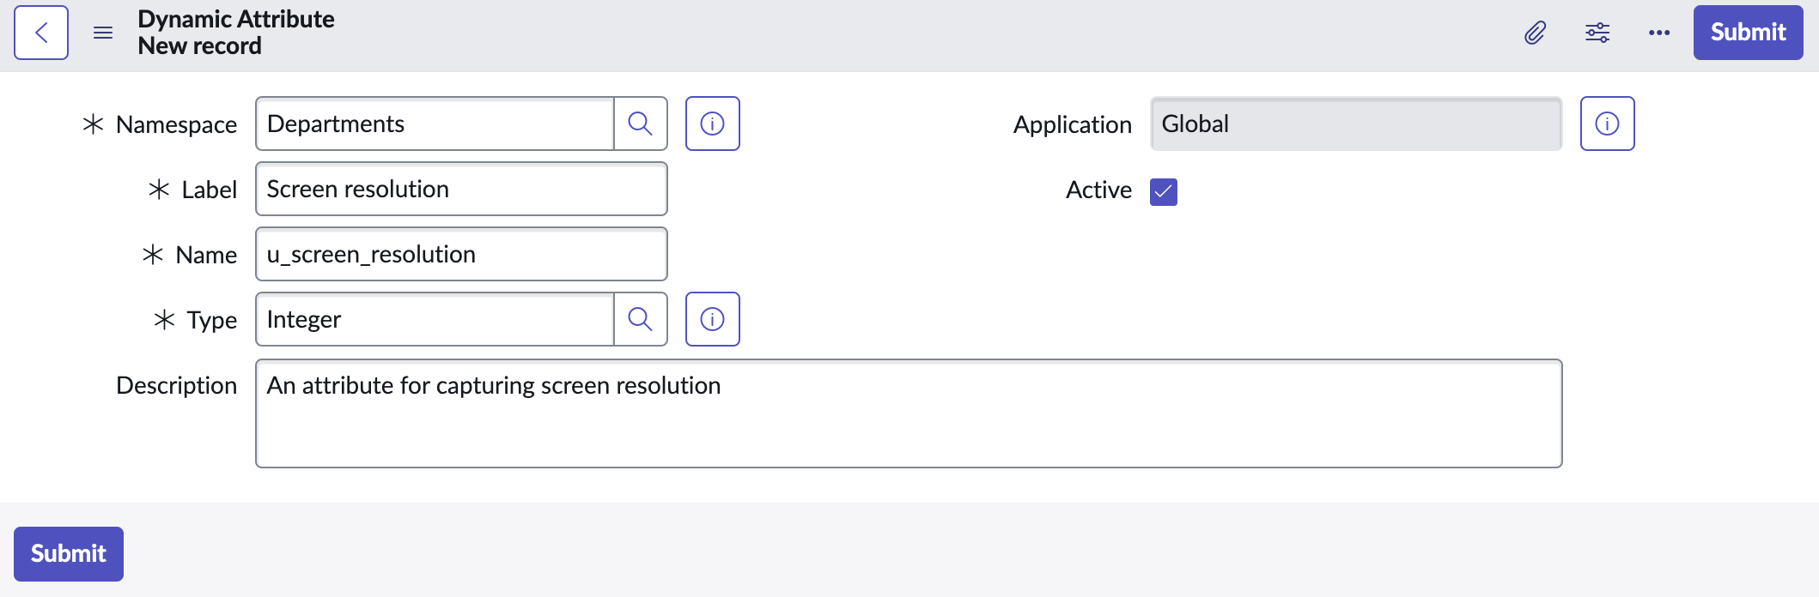Focus the Namespace field containing Departments
This screenshot has width=1819, height=597.
pyautogui.click(x=435, y=124)
